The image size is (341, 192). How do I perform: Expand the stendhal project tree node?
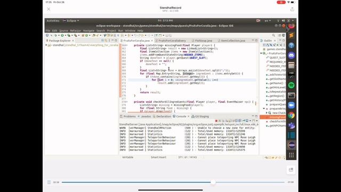(x=46, y=45)
